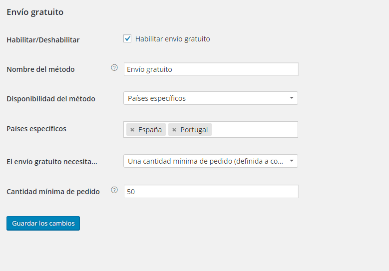Click help icon beside Cantidad mínima de pedido

point(114,190)
